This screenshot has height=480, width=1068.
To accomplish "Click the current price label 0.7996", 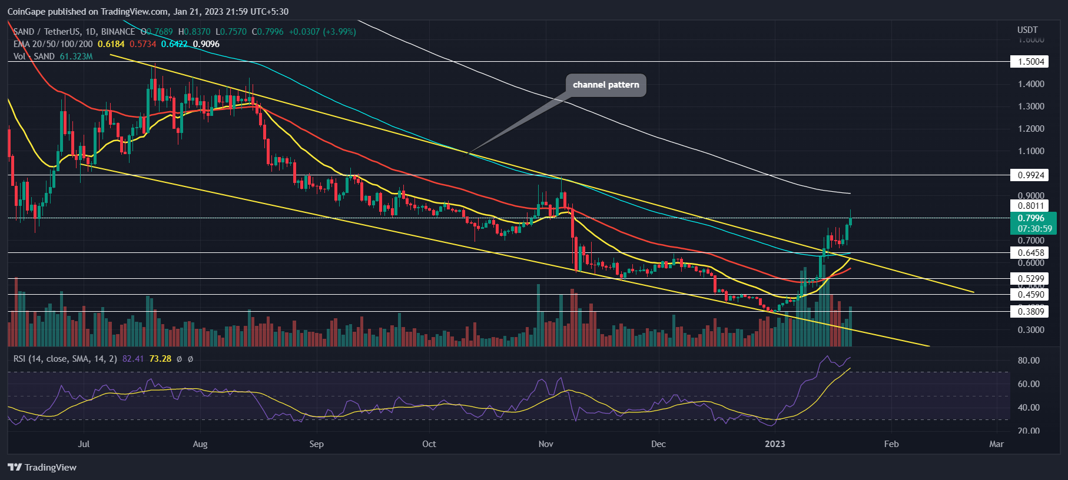I will click(1031, 218).
